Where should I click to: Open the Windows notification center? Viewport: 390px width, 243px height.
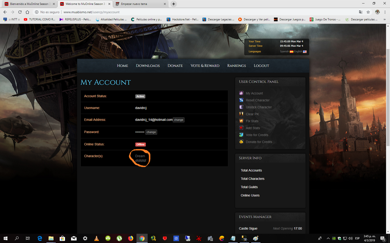pos(383,238)
